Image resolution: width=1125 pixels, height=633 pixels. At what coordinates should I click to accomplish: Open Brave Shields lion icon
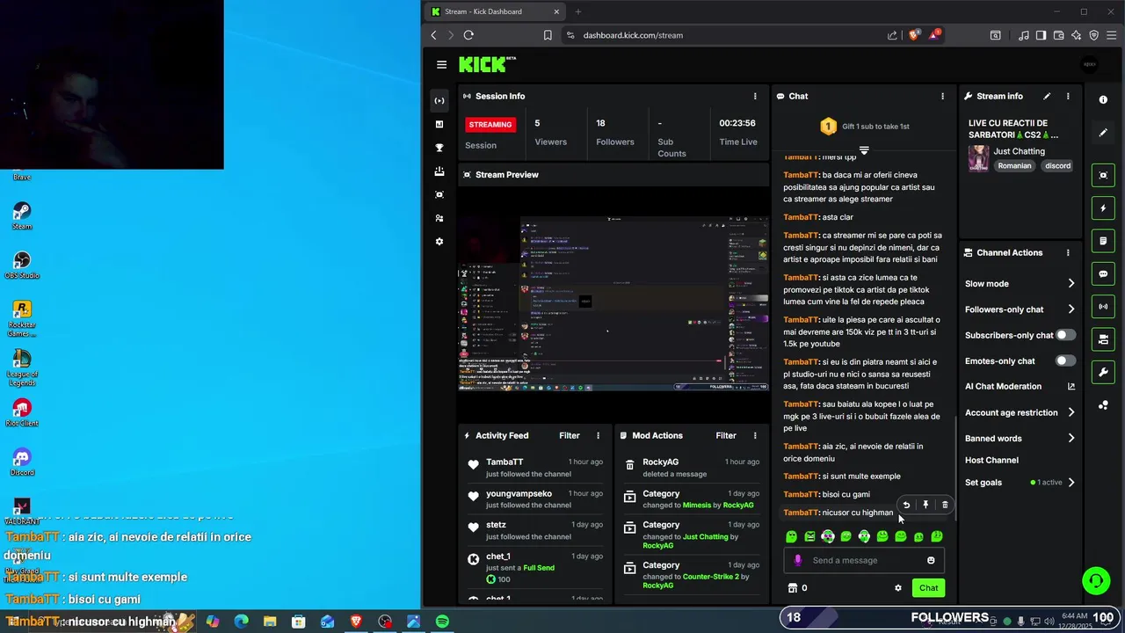click(x=914, y=35)
